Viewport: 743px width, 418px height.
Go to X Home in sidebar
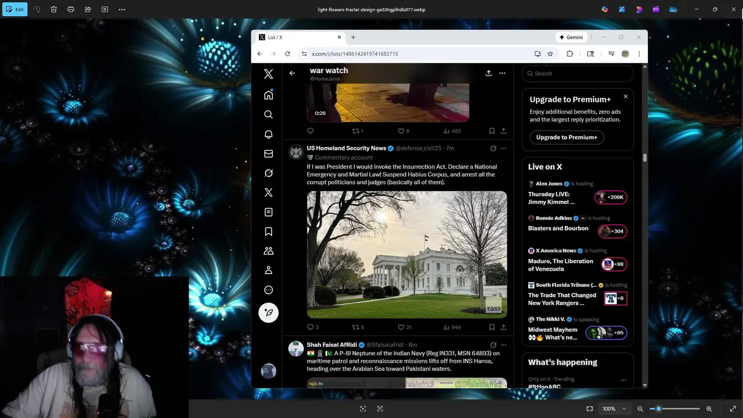click(x=268, y=95)
